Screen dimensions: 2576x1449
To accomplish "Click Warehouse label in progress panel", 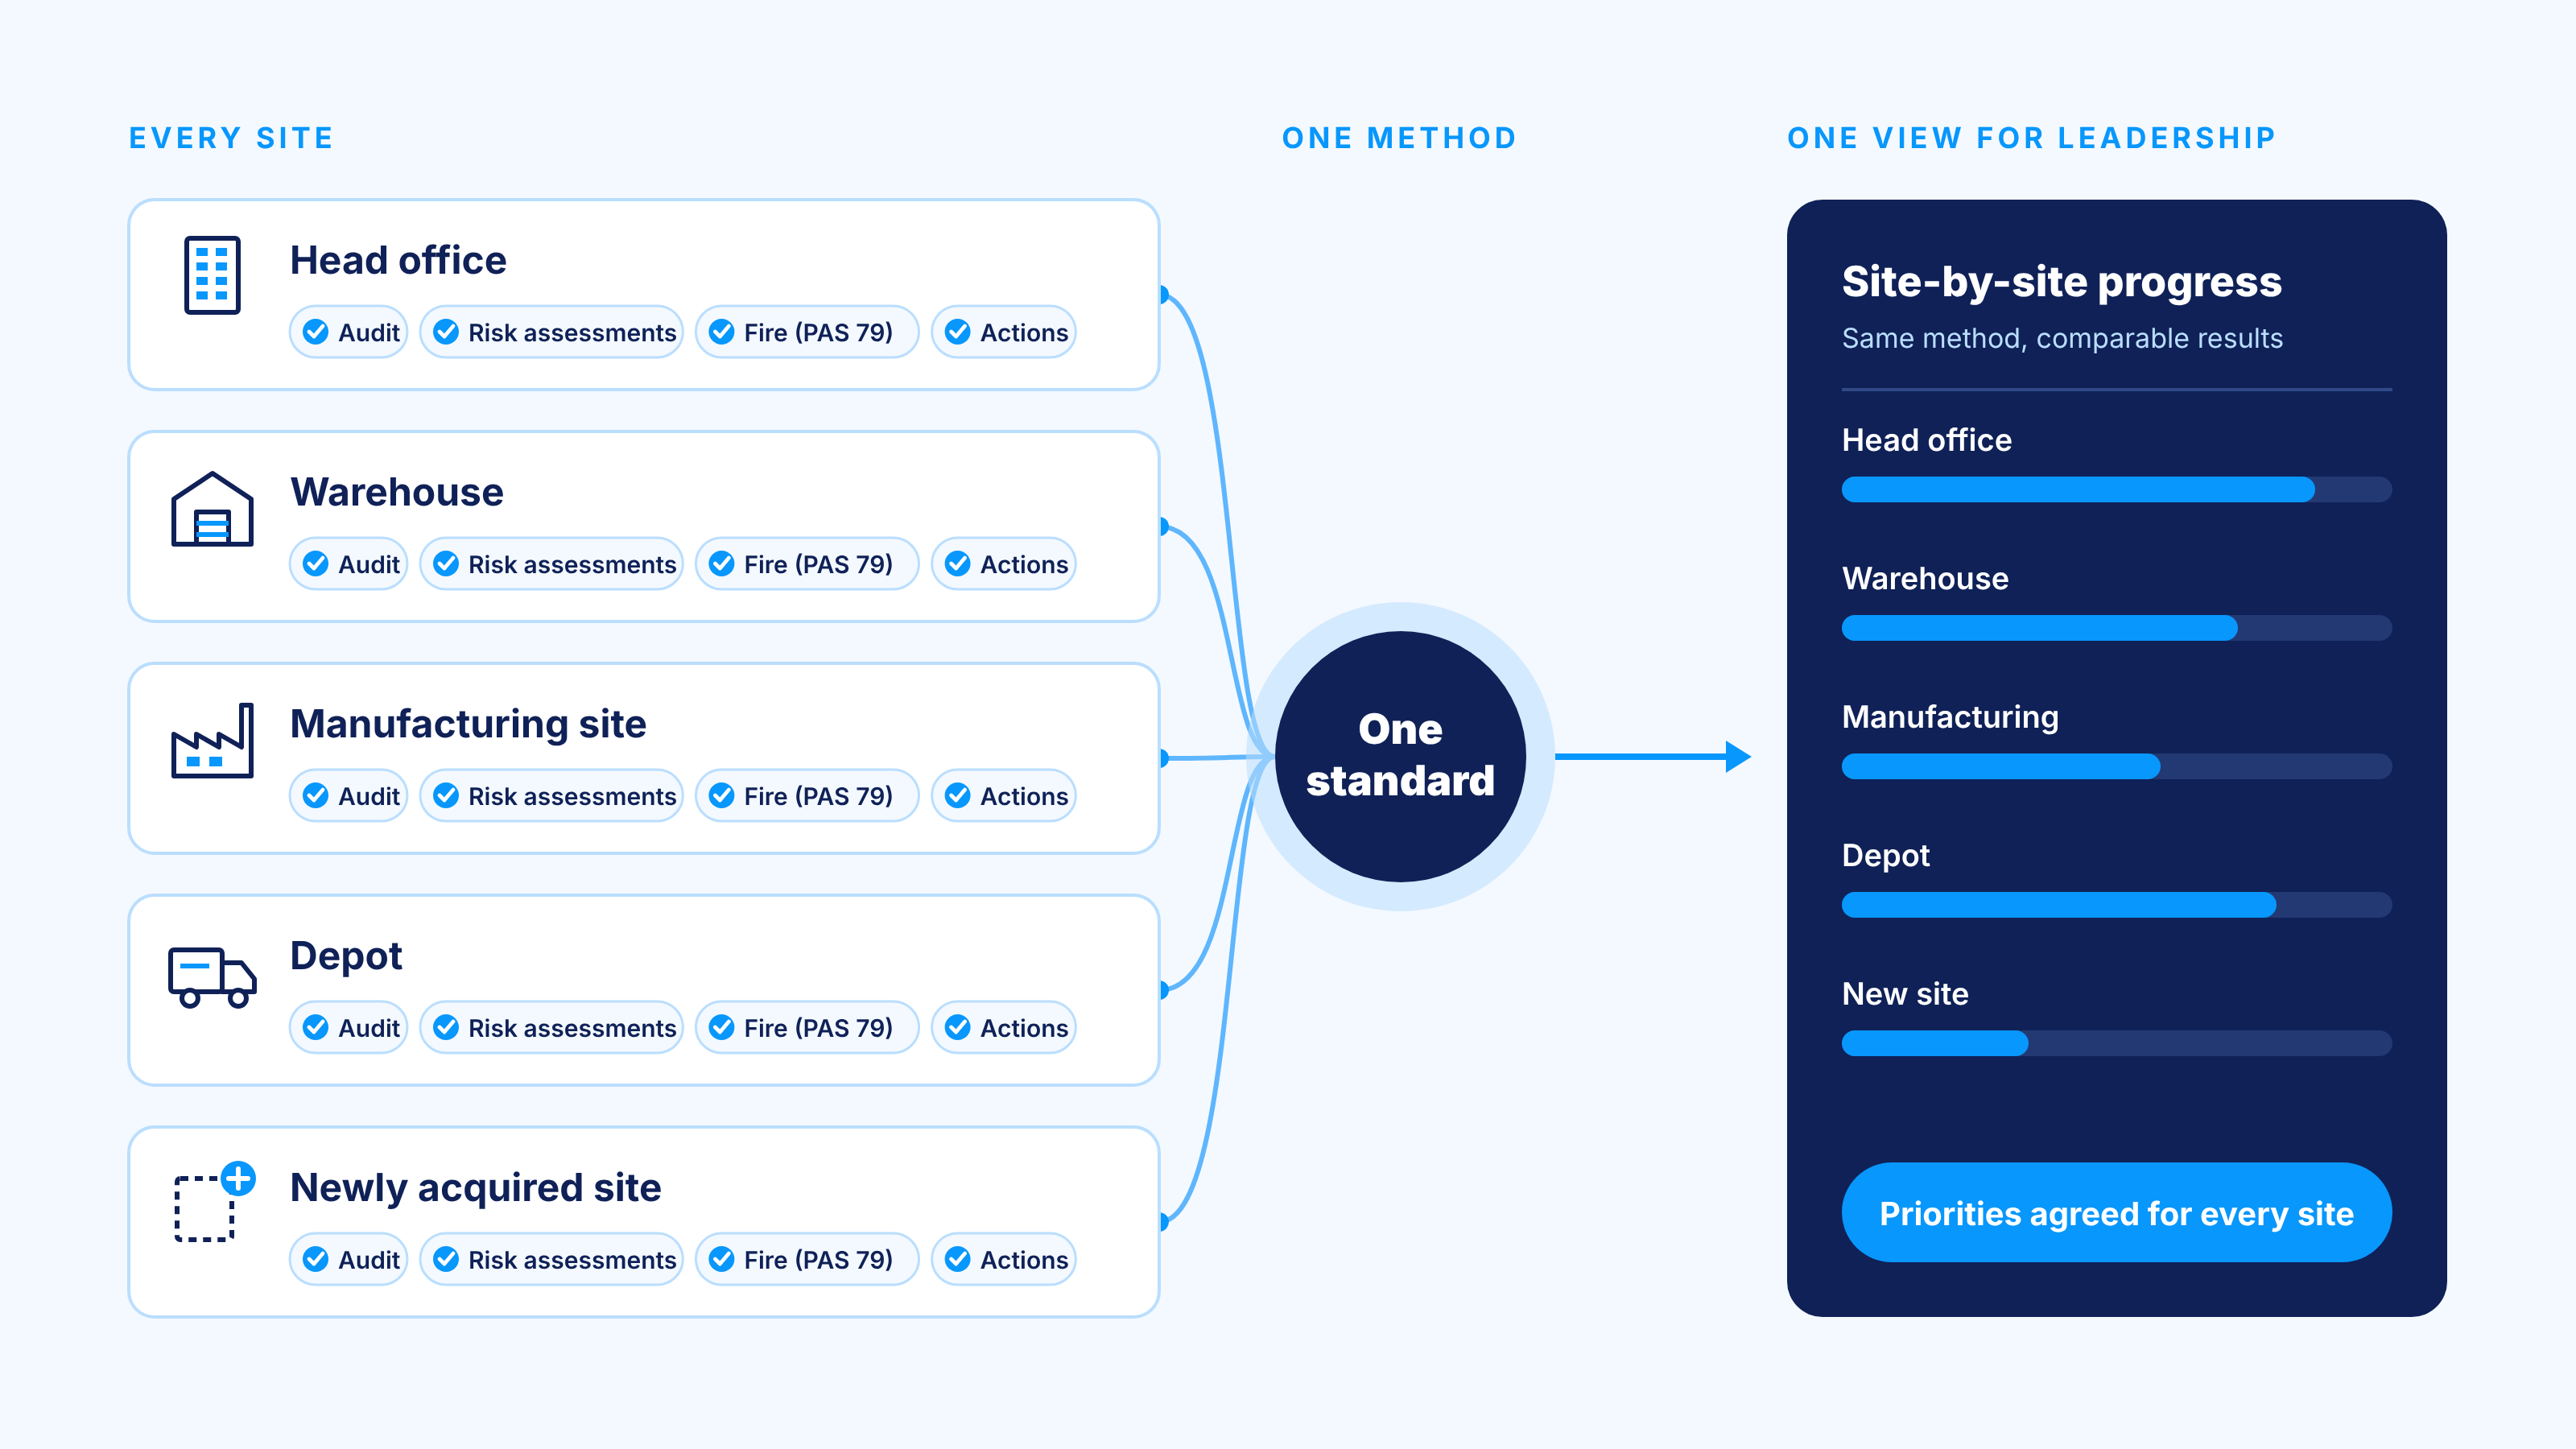I will 1925,578.
